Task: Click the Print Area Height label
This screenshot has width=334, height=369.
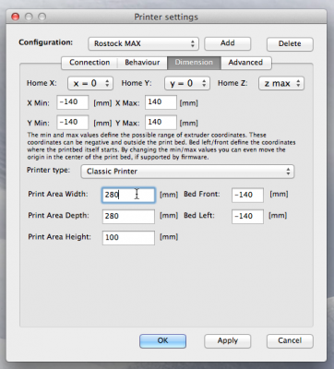Action: point(59,237)
